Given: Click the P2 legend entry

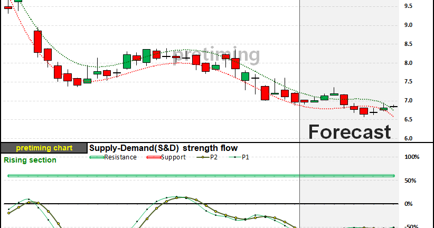Looking at the screenshot, I should pos(207,157).
